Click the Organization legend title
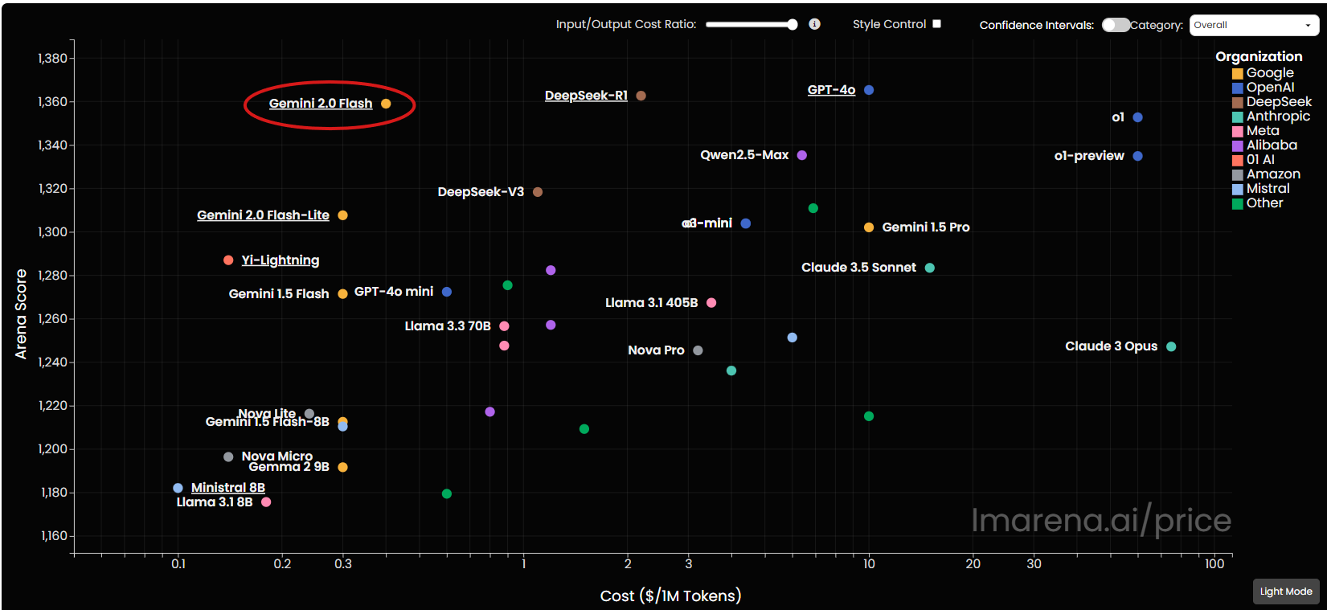The height and width of the screenshot is (610, 1327). pyautogui.click(x=1259, y=56)
